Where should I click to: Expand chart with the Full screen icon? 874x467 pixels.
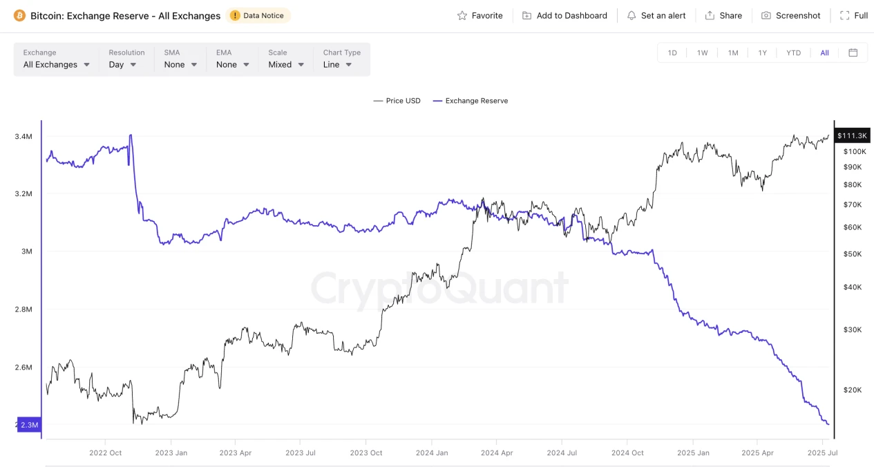(x=845, y=15)
